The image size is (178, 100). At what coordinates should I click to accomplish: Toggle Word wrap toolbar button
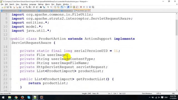tap(62, 7)
